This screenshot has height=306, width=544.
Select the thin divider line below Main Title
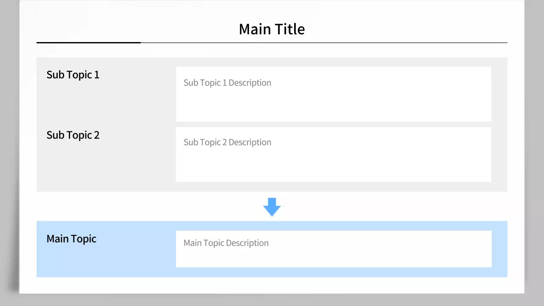click(323, 43)
